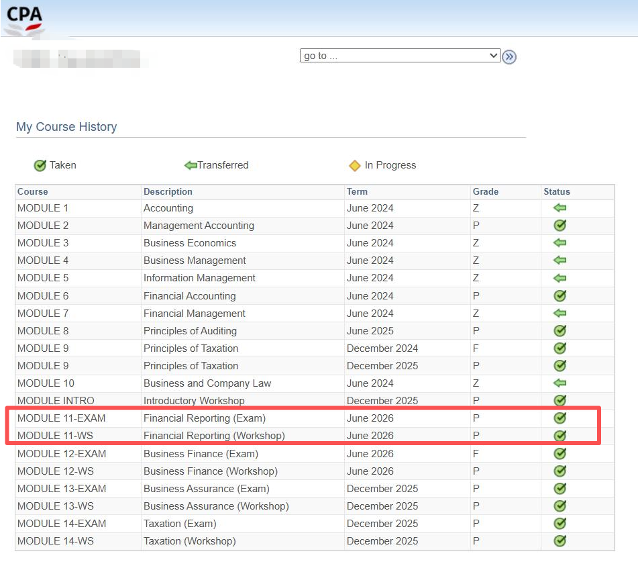Click the MODULE 14-WS status checkmark
This screenshot has width=638, height=568.
(x=560, y=541)
